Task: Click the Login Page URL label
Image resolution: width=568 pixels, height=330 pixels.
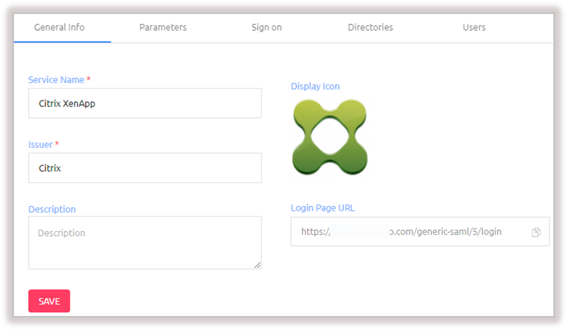Action: (x=323, y=208)
